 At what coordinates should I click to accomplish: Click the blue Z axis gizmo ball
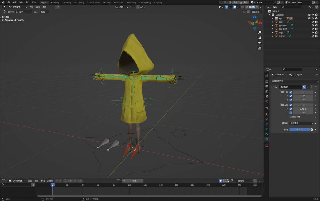[255, 17]
